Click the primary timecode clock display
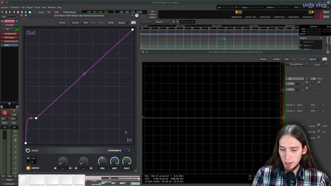The image size is (331, 186). (x=98, y=12)
